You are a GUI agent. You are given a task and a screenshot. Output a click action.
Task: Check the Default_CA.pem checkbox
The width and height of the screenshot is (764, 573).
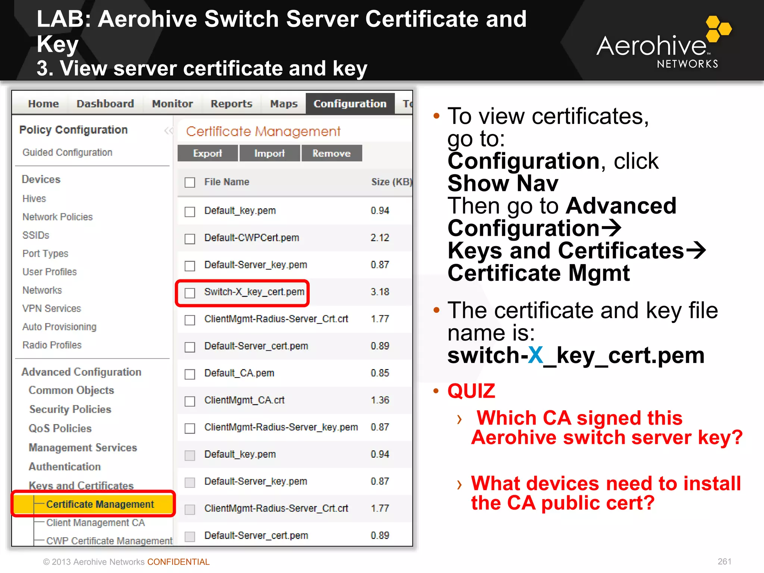pyautogui.click(x=190, y=374)
